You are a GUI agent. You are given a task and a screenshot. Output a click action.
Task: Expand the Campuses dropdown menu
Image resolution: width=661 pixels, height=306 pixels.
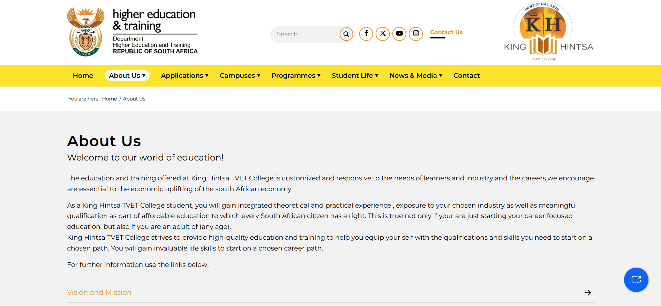pyautogui.click(x=240, y=75)
